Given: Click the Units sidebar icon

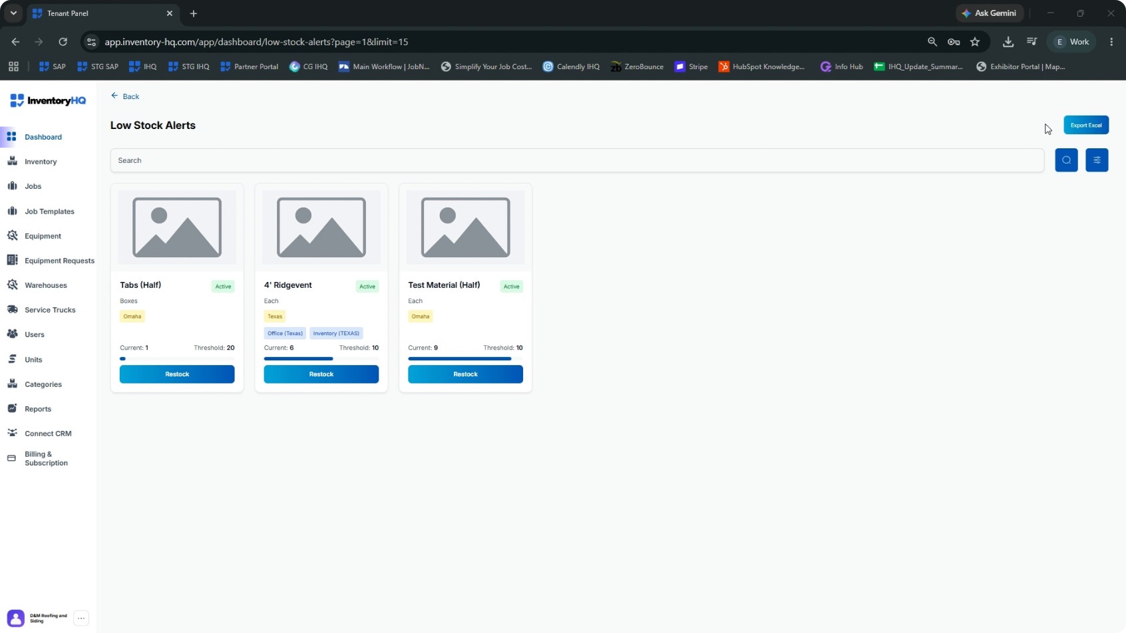Looking at the screenshot, I should [x=12, y=359].
